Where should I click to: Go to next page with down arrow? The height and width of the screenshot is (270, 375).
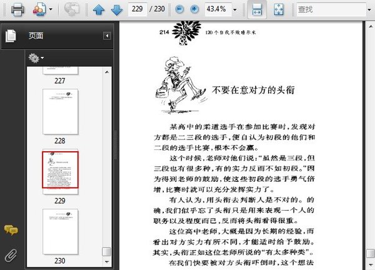pyautogui.click(x=117, y=10)
